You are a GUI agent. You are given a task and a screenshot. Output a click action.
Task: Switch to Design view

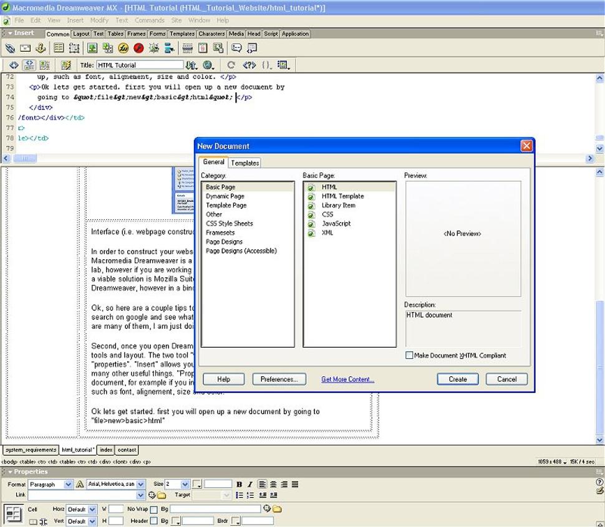point(45,65)
